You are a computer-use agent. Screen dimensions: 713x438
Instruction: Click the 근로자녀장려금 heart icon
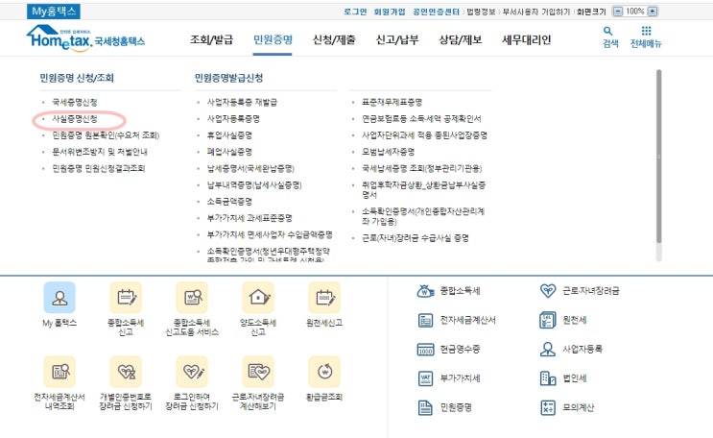tap(548, 291)
